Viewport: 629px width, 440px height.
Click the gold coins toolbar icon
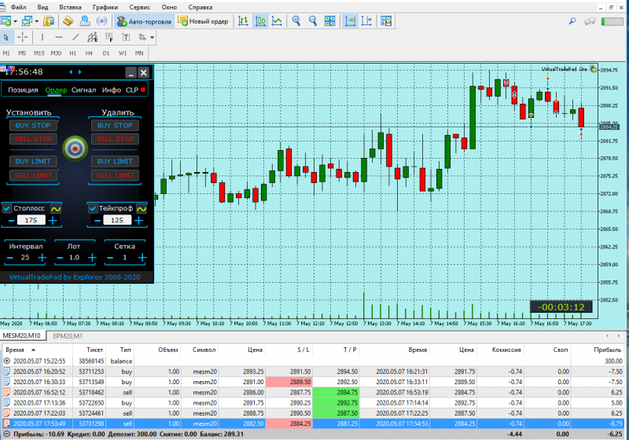[68, 21]
